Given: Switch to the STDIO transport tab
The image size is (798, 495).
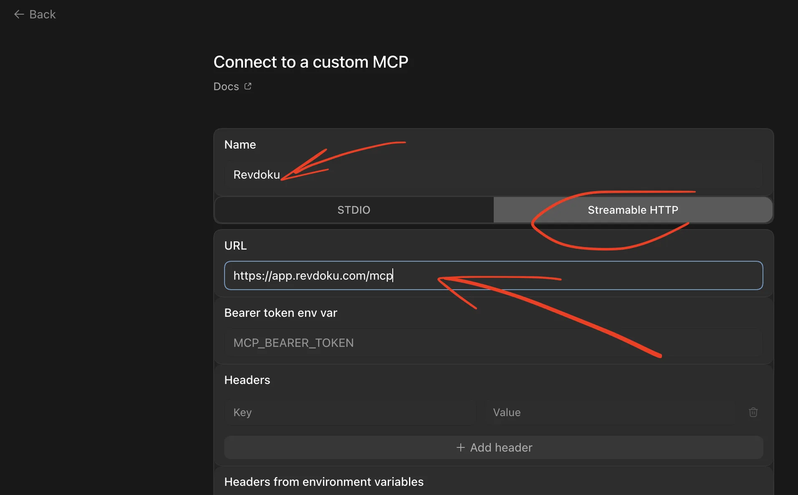Looking at the screenshot, I should pos(354,210).
